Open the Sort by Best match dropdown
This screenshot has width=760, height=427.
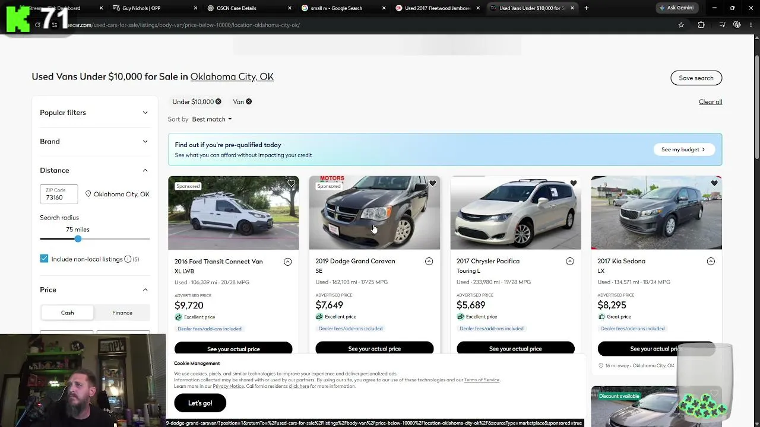pos(212,119)
